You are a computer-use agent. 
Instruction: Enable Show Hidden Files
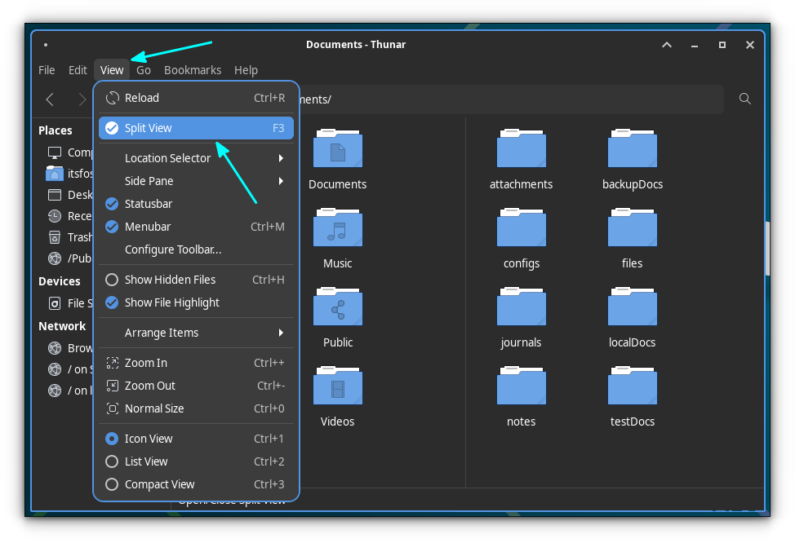coord(170,280)
